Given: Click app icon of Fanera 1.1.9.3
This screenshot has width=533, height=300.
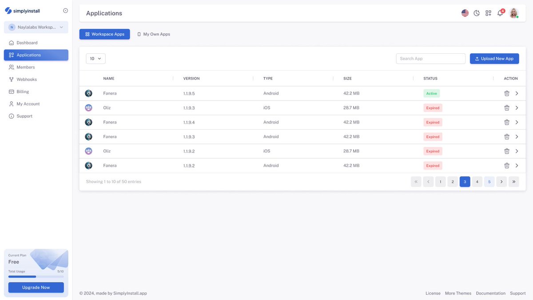Looking at the screenshot, I should click(x=89, y=136).
